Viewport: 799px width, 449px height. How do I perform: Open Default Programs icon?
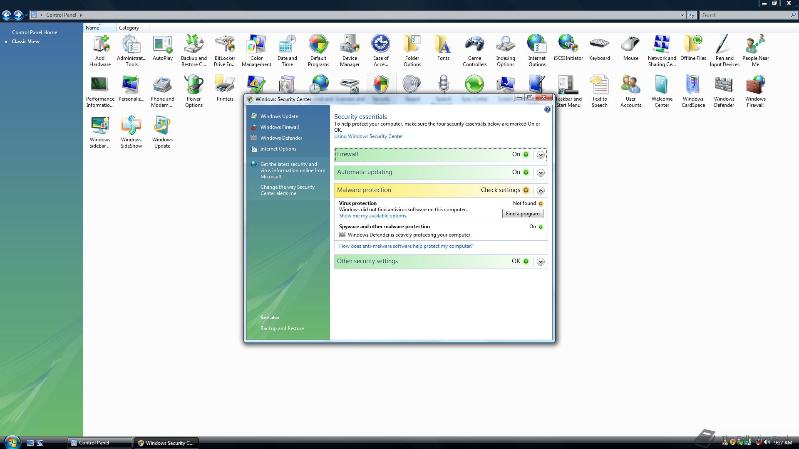point(318,50)
